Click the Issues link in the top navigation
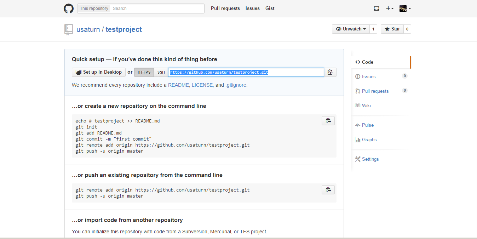The width and height of the screenshot is (477, 239). [253, 8]
